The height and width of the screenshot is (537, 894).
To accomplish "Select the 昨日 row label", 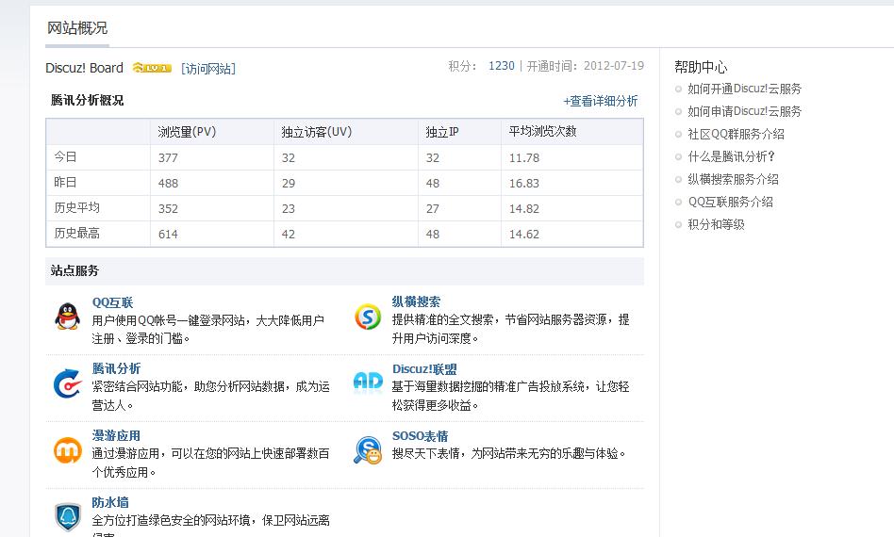I will pos(65,182).
